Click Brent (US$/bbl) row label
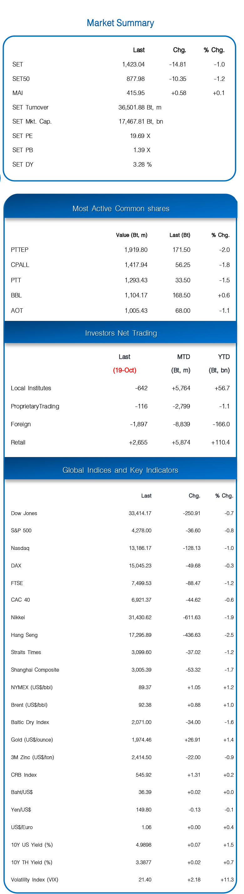The height and width of the screenshot is (894, 244). [x=29, y=705]
